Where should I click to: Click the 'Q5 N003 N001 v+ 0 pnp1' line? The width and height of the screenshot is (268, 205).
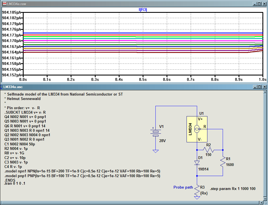tap(25, 121)
